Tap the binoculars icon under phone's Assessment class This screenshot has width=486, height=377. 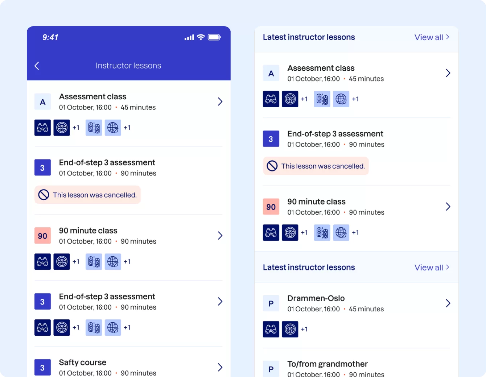(42, 128)
